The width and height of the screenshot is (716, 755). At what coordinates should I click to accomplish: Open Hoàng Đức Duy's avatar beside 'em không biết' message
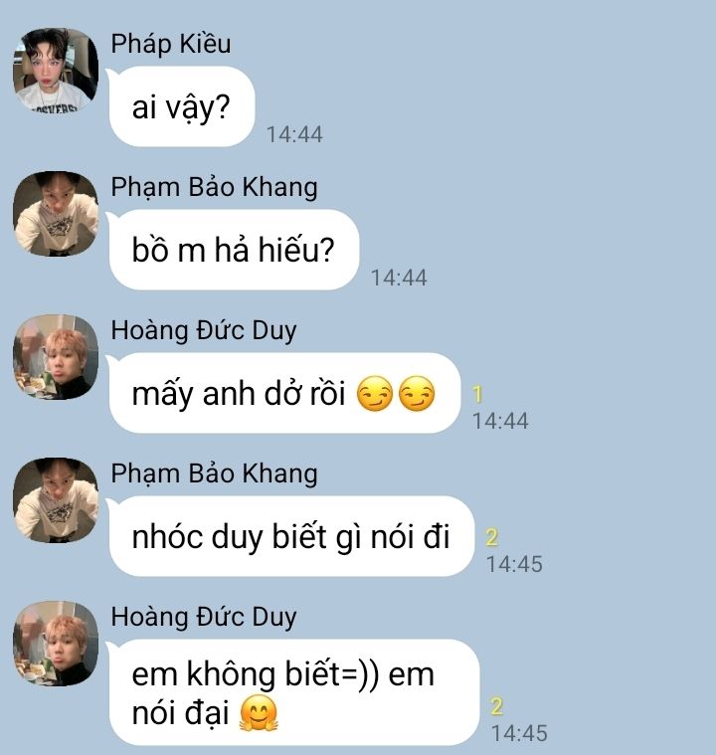56,644
